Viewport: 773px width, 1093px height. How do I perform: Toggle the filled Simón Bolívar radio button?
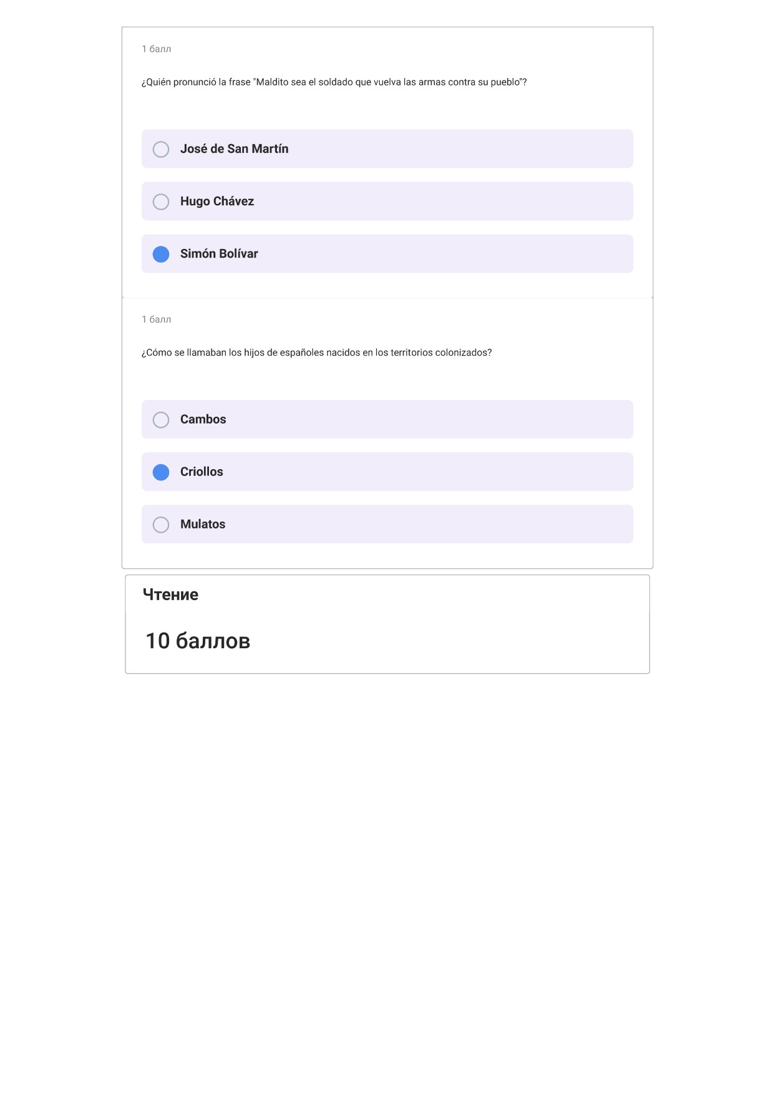(161, 254)
